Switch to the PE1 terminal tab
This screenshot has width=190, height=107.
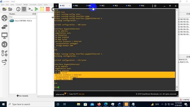point(63,6)
